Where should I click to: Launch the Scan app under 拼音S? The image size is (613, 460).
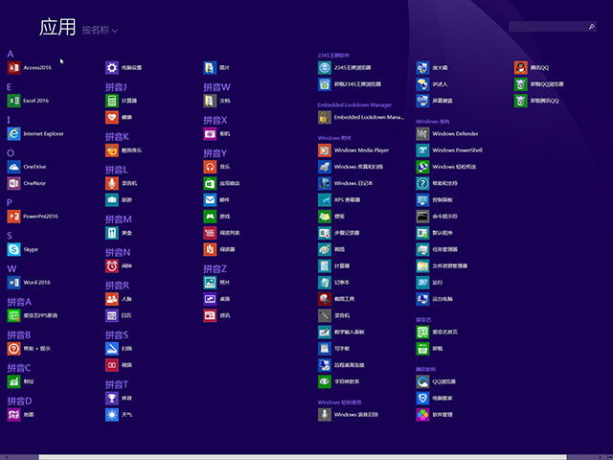(119, 349)
